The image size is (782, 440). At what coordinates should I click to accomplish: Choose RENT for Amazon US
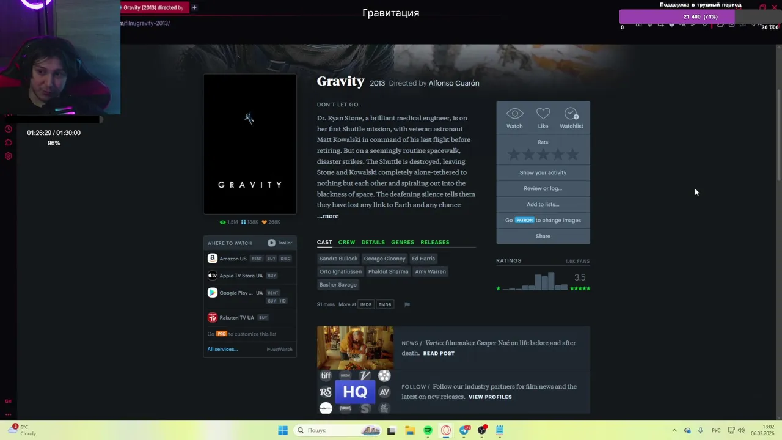pos(257,258)
